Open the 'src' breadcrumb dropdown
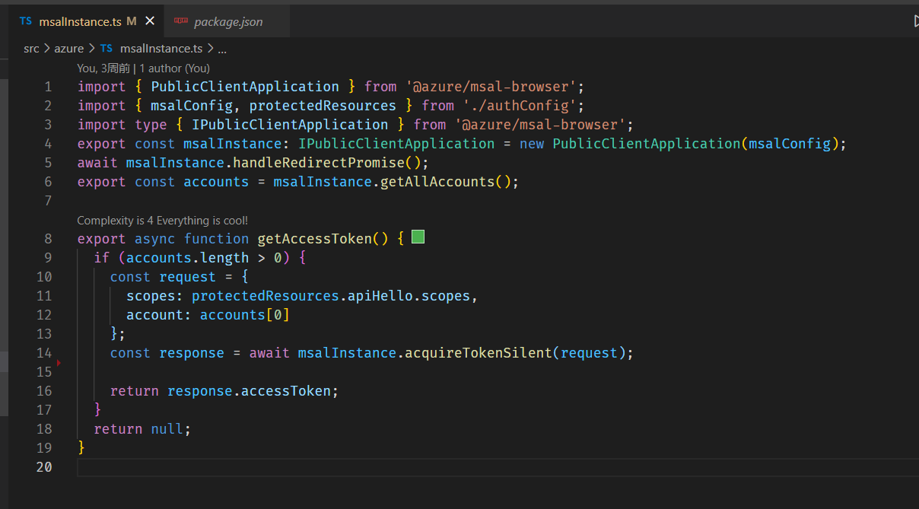Viewport: 919px width, 509px height. tap(31, 48)
